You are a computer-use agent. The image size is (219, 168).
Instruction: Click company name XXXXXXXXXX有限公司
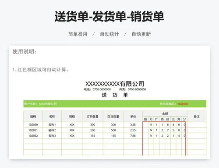pyautogui.click(x=115, y=84)
